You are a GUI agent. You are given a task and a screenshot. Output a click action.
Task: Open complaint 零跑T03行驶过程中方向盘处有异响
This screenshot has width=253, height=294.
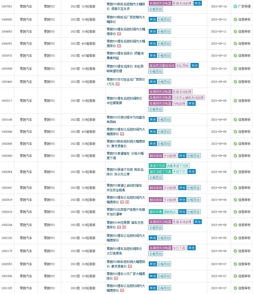point(126,120)
